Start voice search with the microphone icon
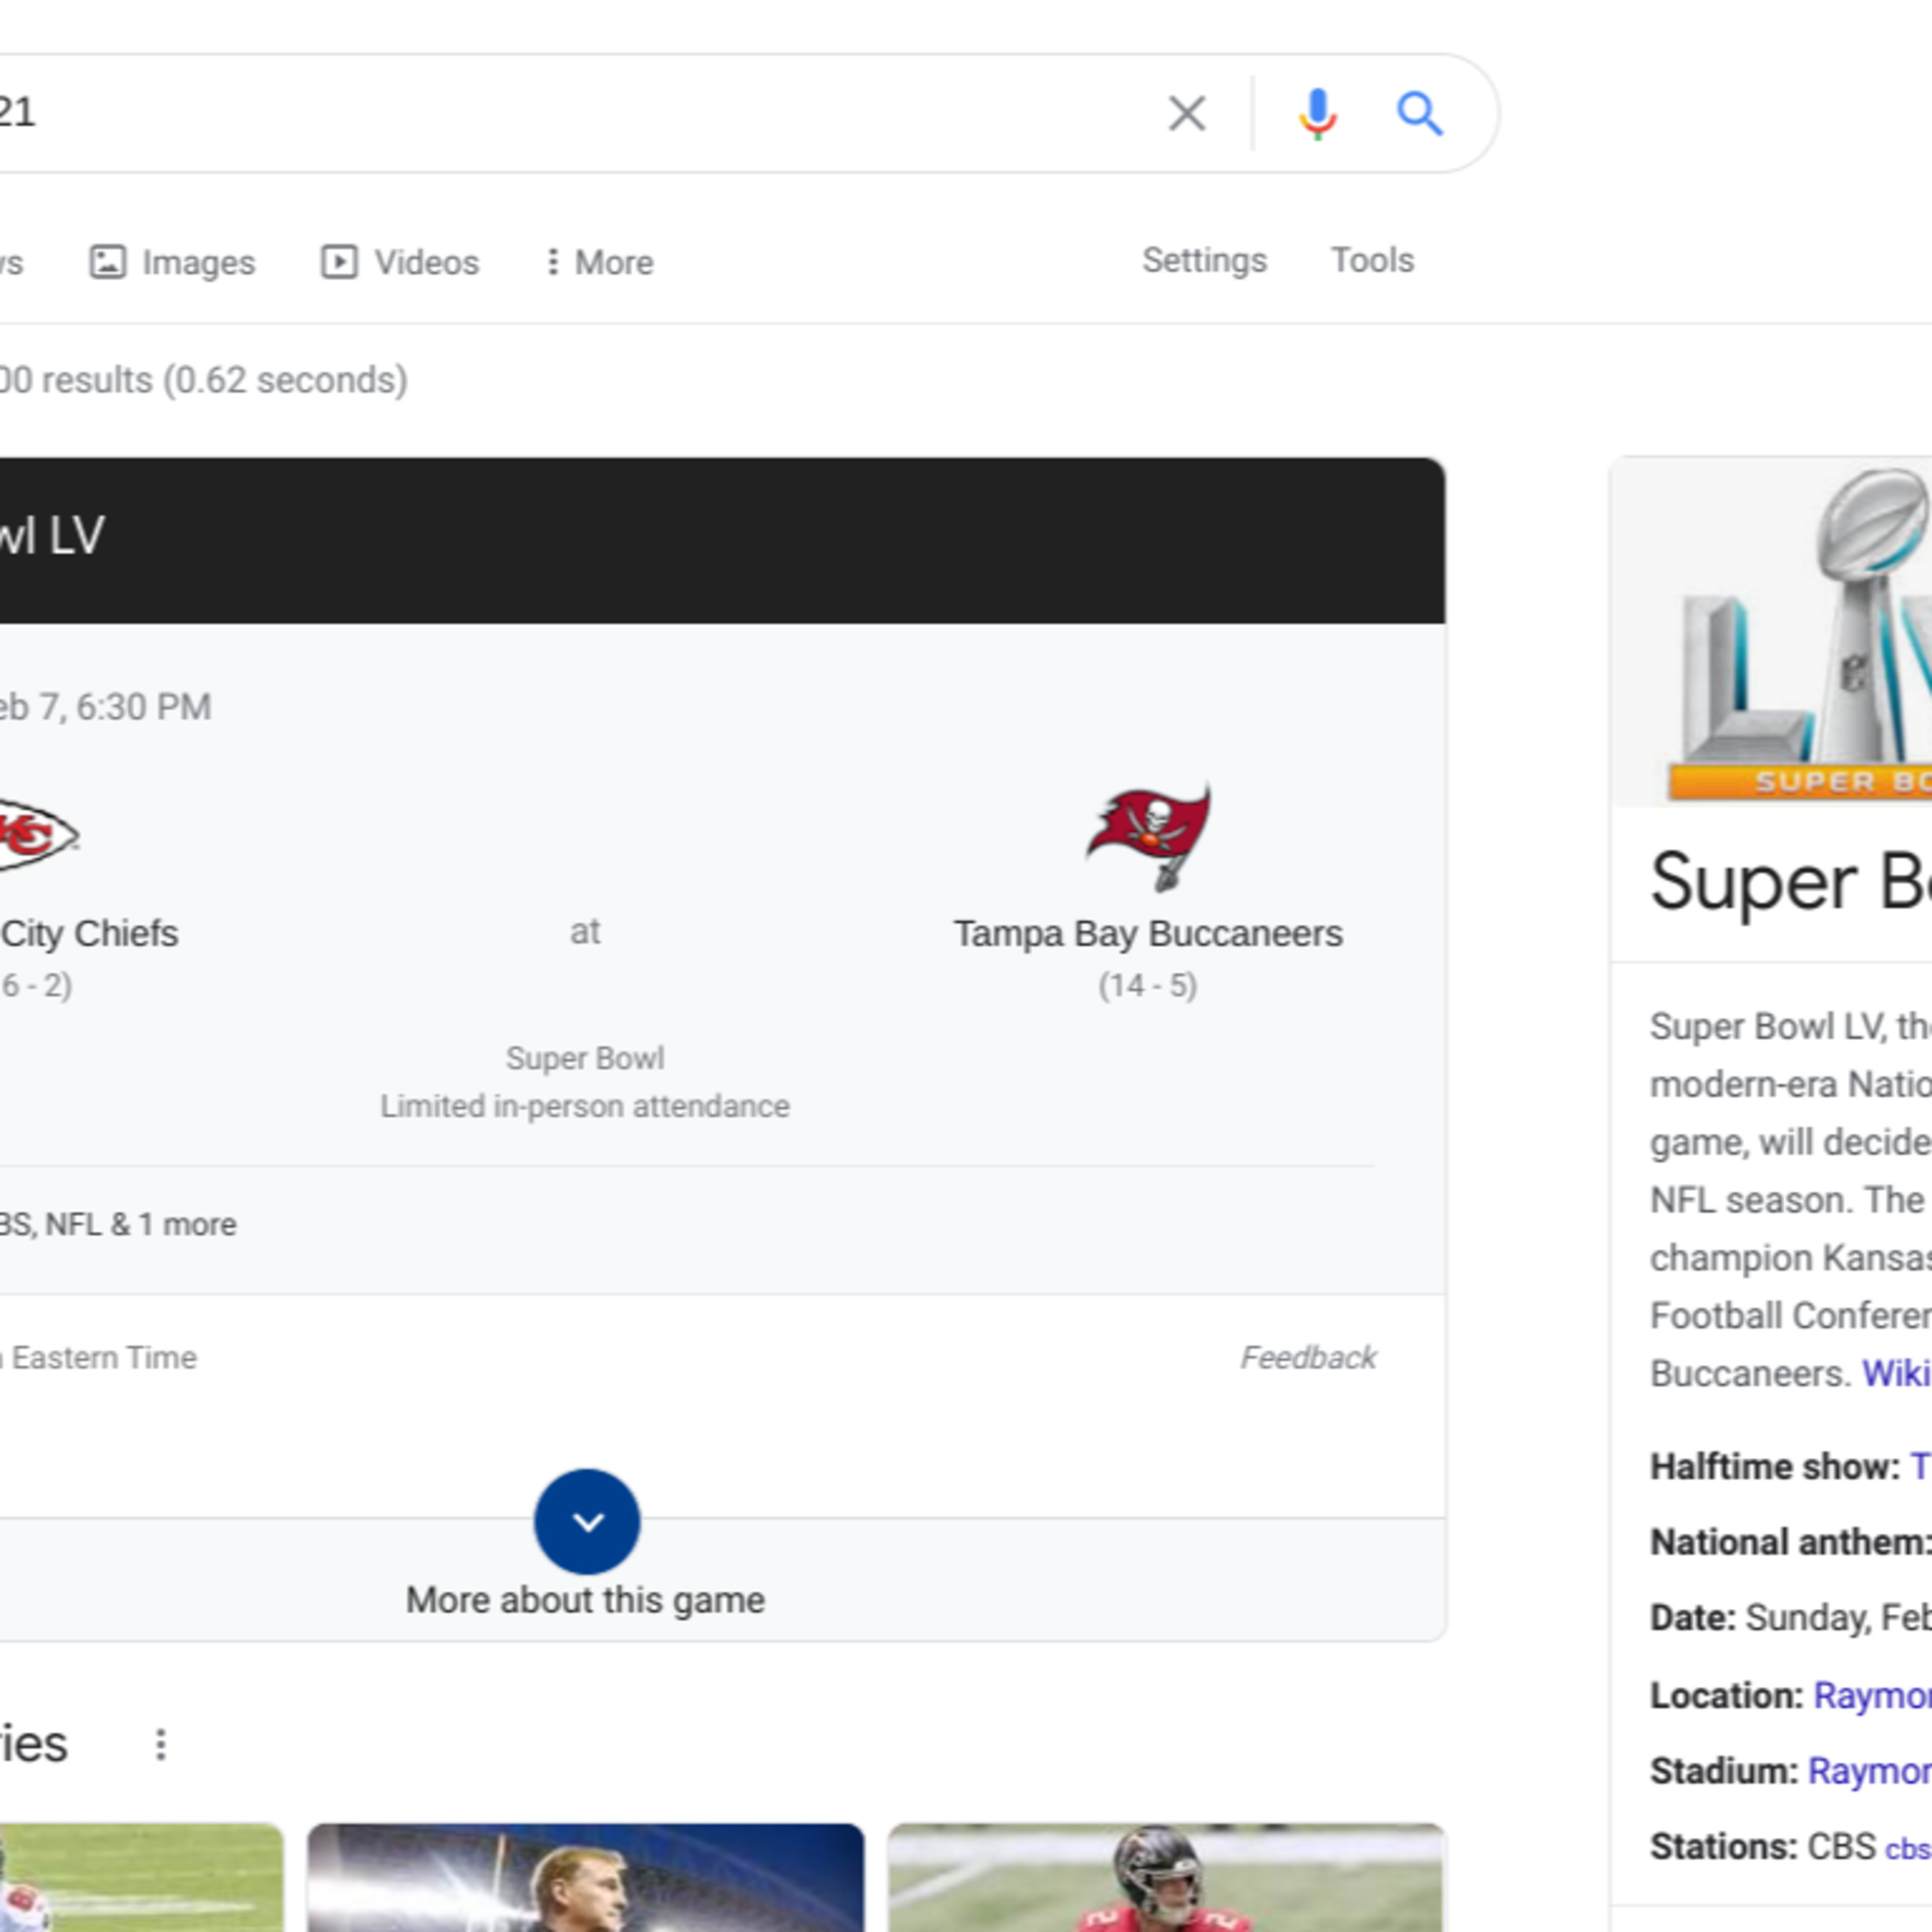Screen dimensions: 1932x1932 tap(1317, 113)
